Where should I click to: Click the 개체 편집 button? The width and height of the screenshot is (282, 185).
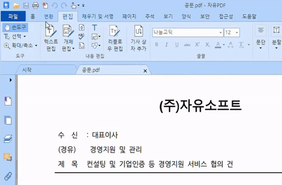coord(68,38)
